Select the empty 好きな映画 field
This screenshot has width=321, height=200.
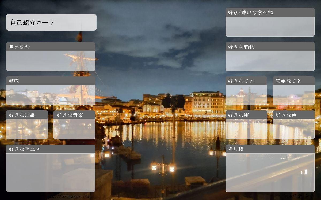pyautogui.click(x=27, y=129)
